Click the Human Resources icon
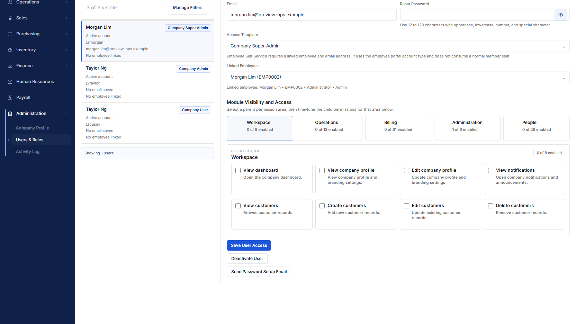Screen dimensions: 576x324 pos(10,82)
